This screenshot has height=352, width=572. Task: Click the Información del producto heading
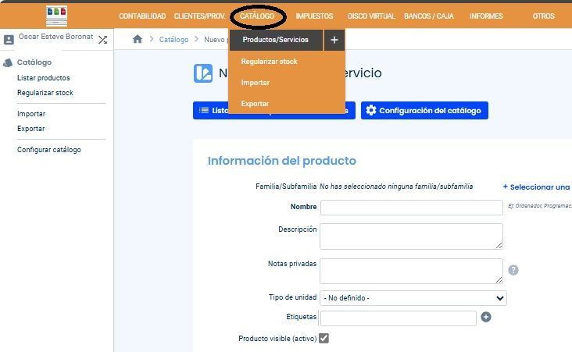coord(281,161)
